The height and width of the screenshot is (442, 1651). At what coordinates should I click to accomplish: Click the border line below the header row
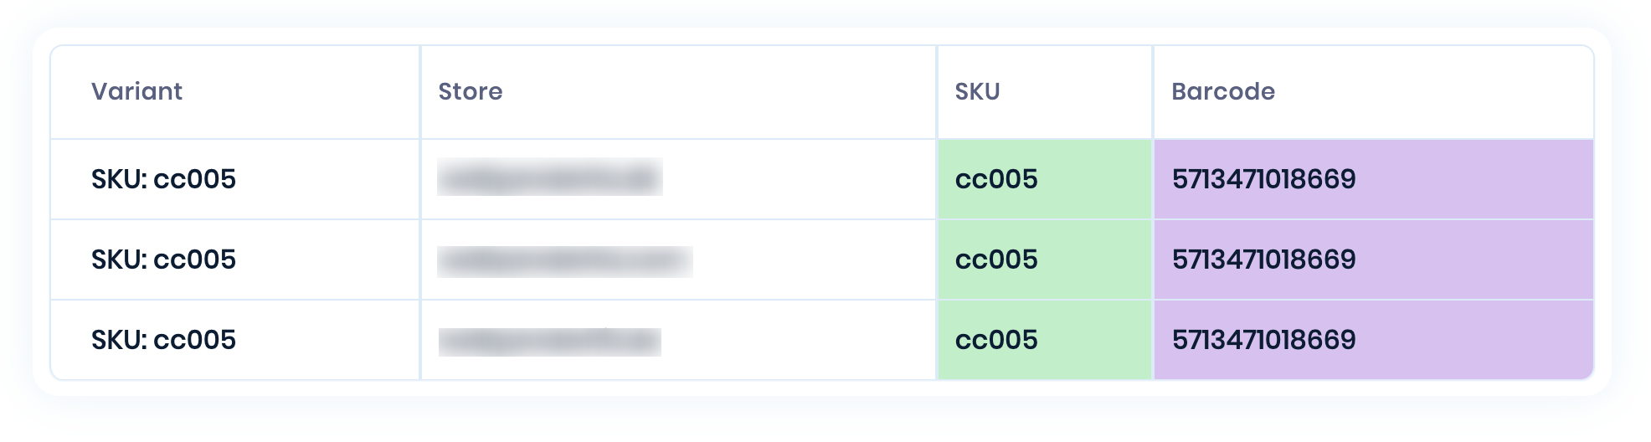pyautogui.click(x=822, y=139)
